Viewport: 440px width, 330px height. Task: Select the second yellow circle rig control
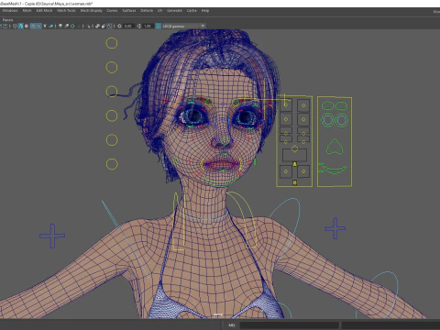coord(112,67)
